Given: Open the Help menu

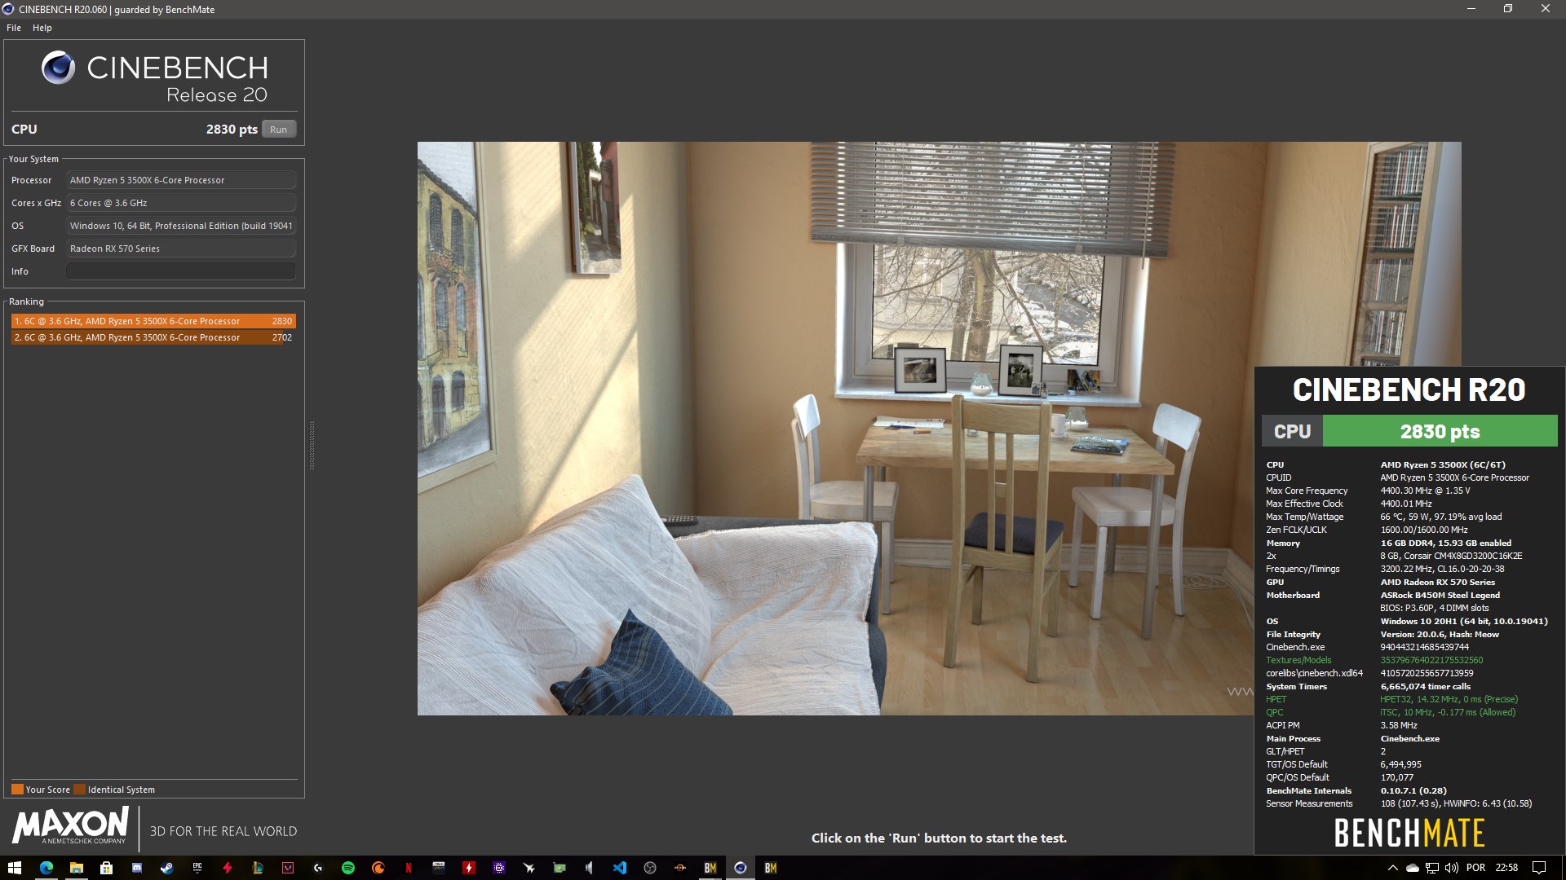Looking at the screenshot, I should (42, 28).
